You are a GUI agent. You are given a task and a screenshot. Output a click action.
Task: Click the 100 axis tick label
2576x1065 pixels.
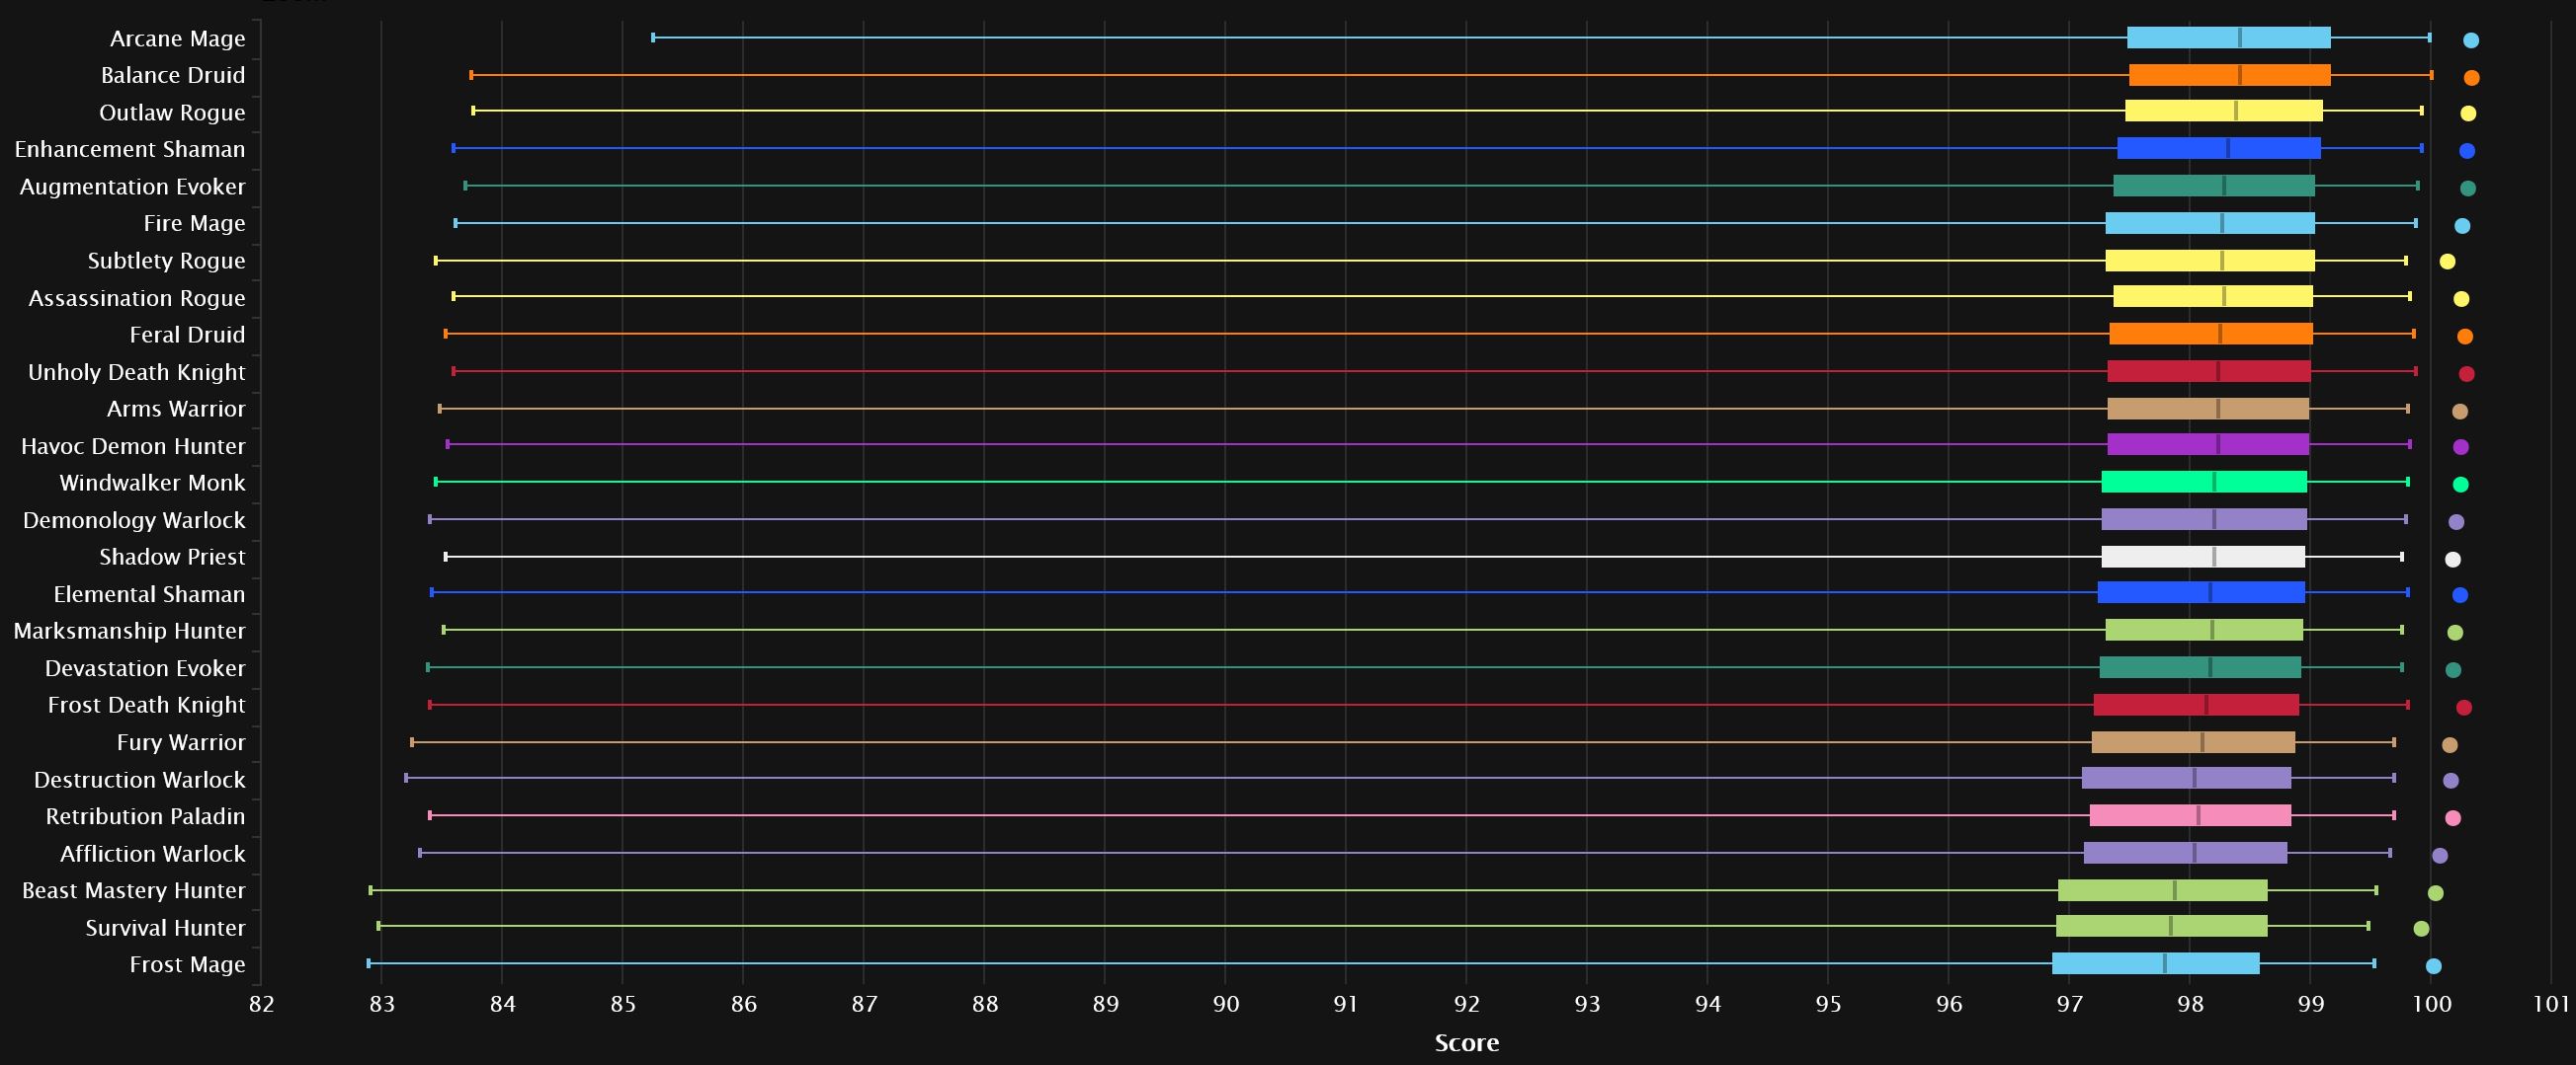point(2431,1004)
